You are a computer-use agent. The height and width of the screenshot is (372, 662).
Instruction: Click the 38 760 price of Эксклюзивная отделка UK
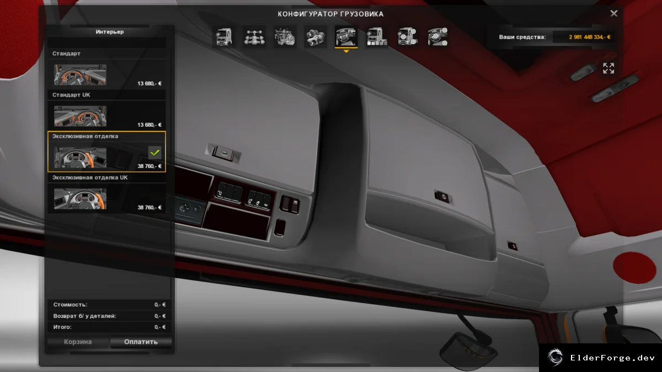tap(150, 208)
